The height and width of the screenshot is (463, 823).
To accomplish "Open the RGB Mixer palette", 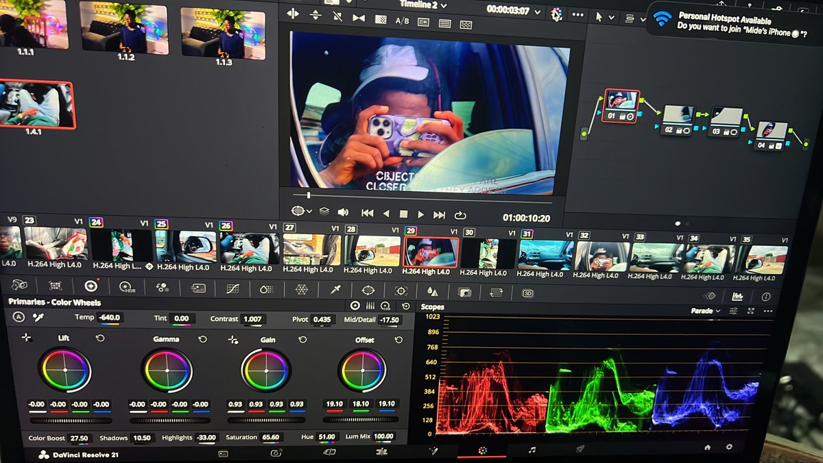I will pyautogui.click(x=163, y=287).
